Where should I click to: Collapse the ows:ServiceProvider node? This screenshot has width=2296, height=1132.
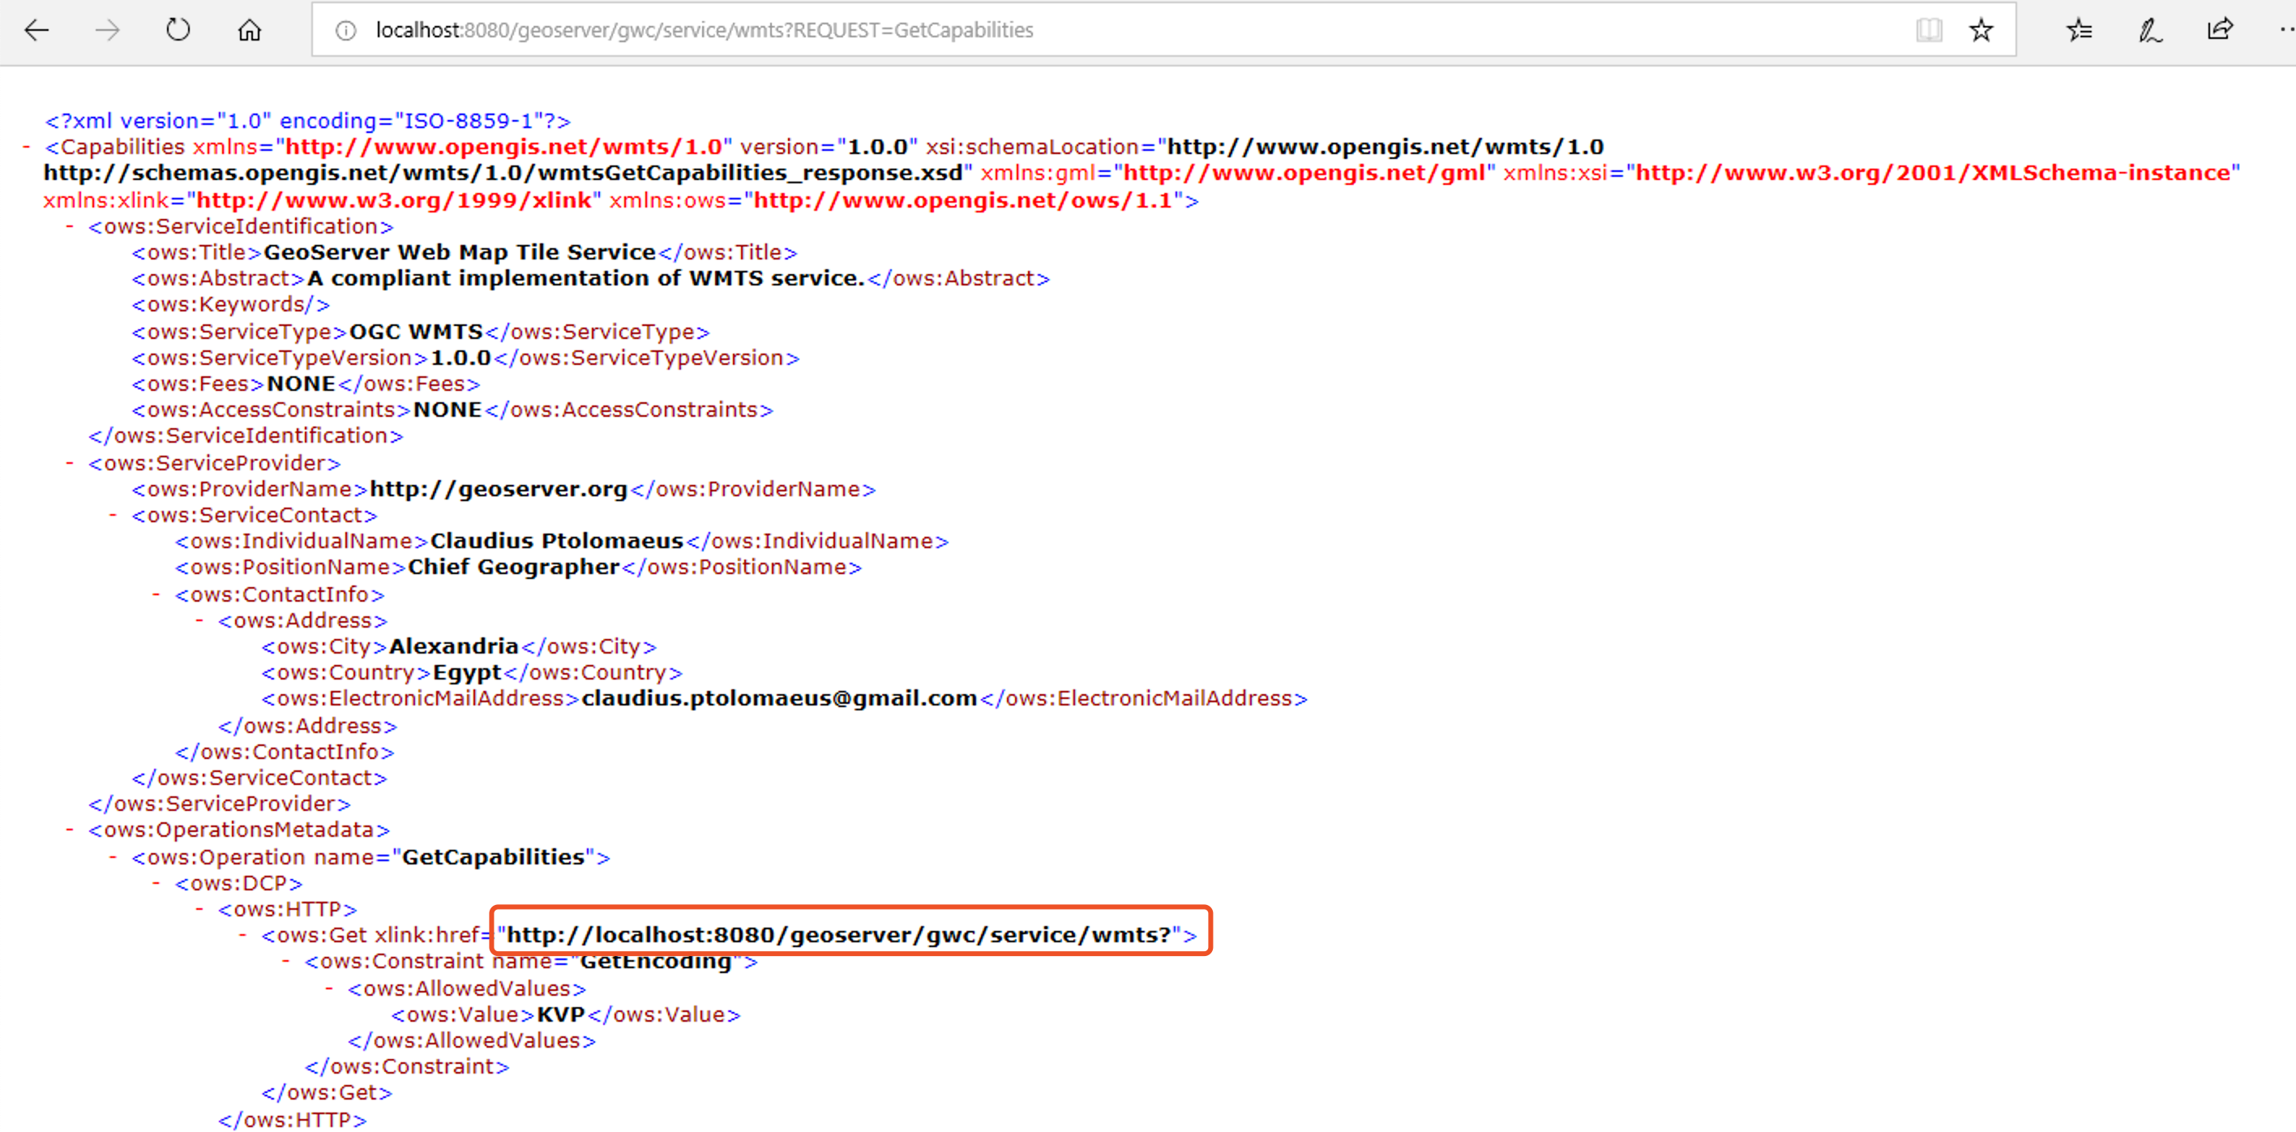pyautogui.click(x=70, y=462)
